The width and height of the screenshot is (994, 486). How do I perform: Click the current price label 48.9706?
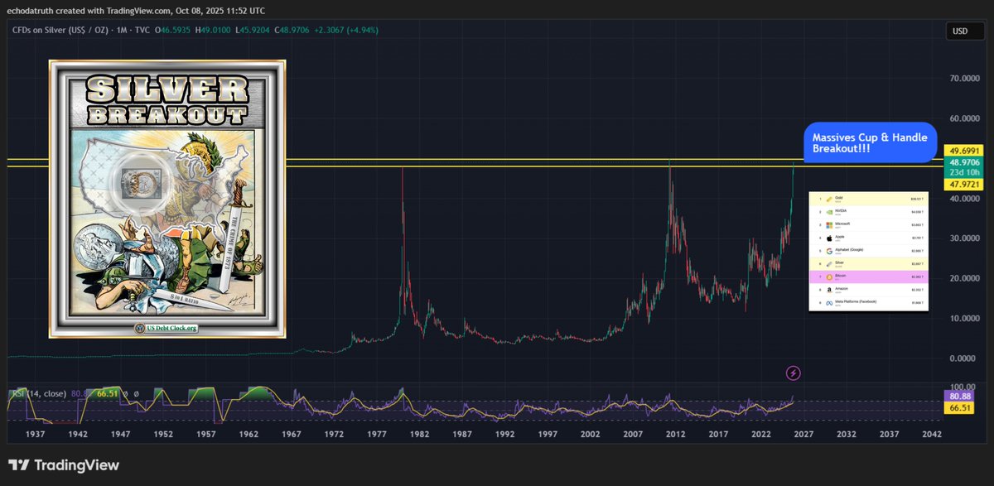pos(962,161)
